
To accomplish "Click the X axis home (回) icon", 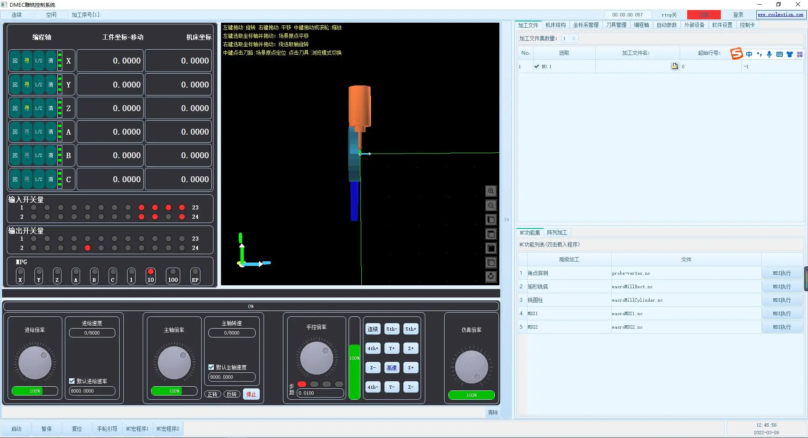I will 15,61.
